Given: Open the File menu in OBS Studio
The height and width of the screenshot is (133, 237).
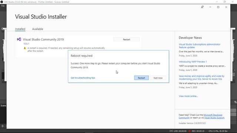Looking at the screenshot, I should click(3, 6).
